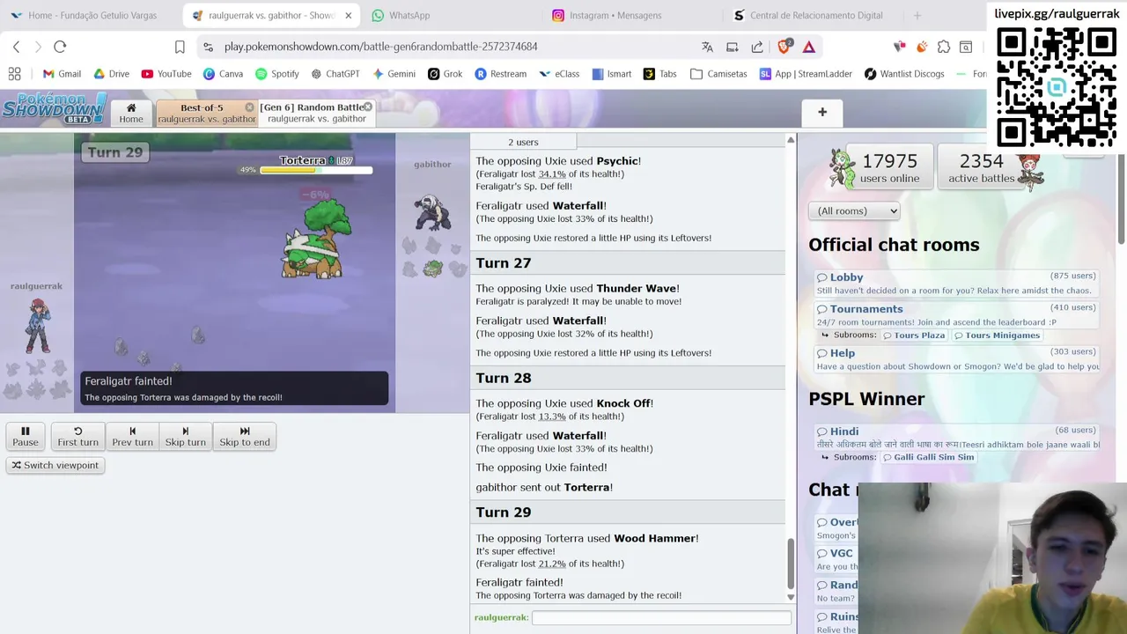1127x634 pixels.
Task: Open the Drive bookmark
Action: pyautogui.click(x=111, y=74)
